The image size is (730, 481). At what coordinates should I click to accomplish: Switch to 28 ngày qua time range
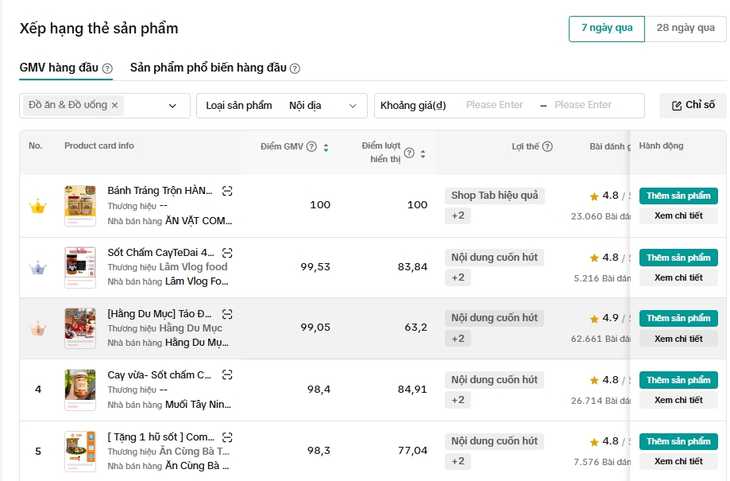coord(685,28)
